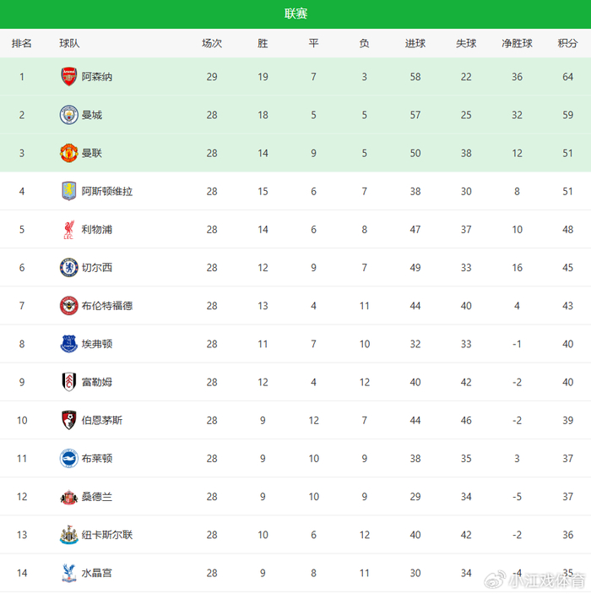Click the Chelsea crest icon

(x=68, y=268)
